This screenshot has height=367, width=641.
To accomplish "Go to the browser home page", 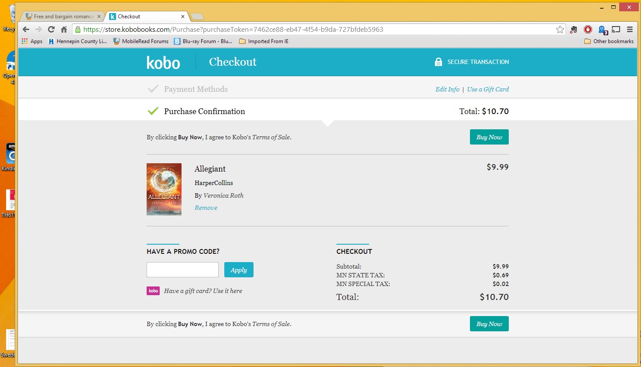I will (x=64, y=29).
